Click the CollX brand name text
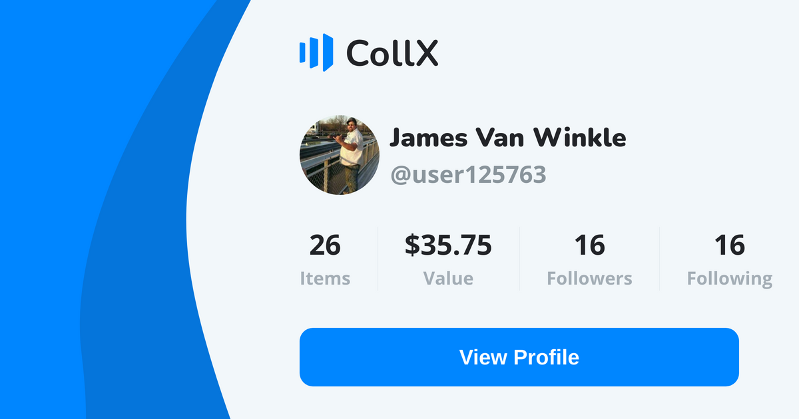 [392, 53]
